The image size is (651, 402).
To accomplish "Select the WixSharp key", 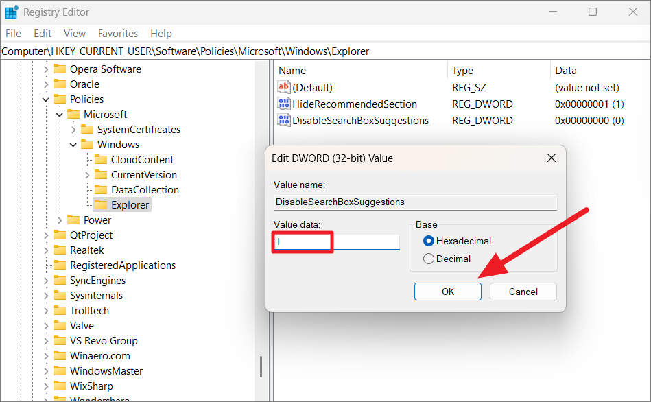I will coord(91,386).
